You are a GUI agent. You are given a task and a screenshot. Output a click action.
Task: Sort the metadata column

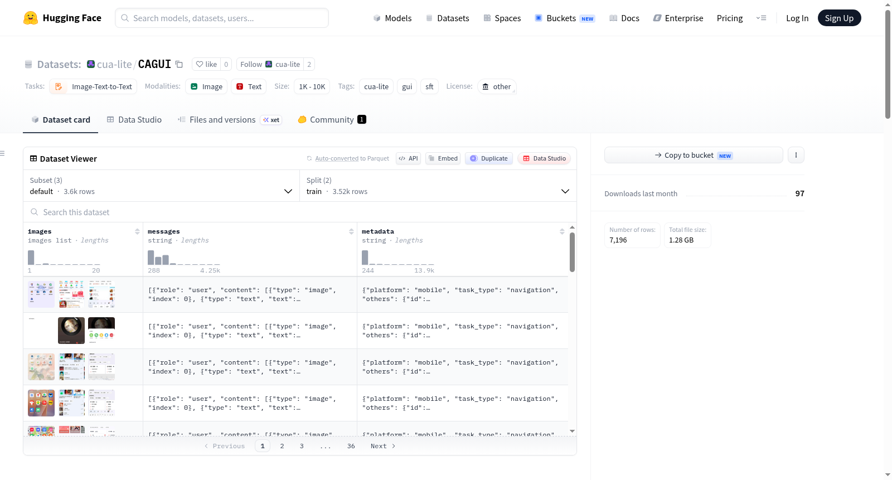click(x=562, y=231)
